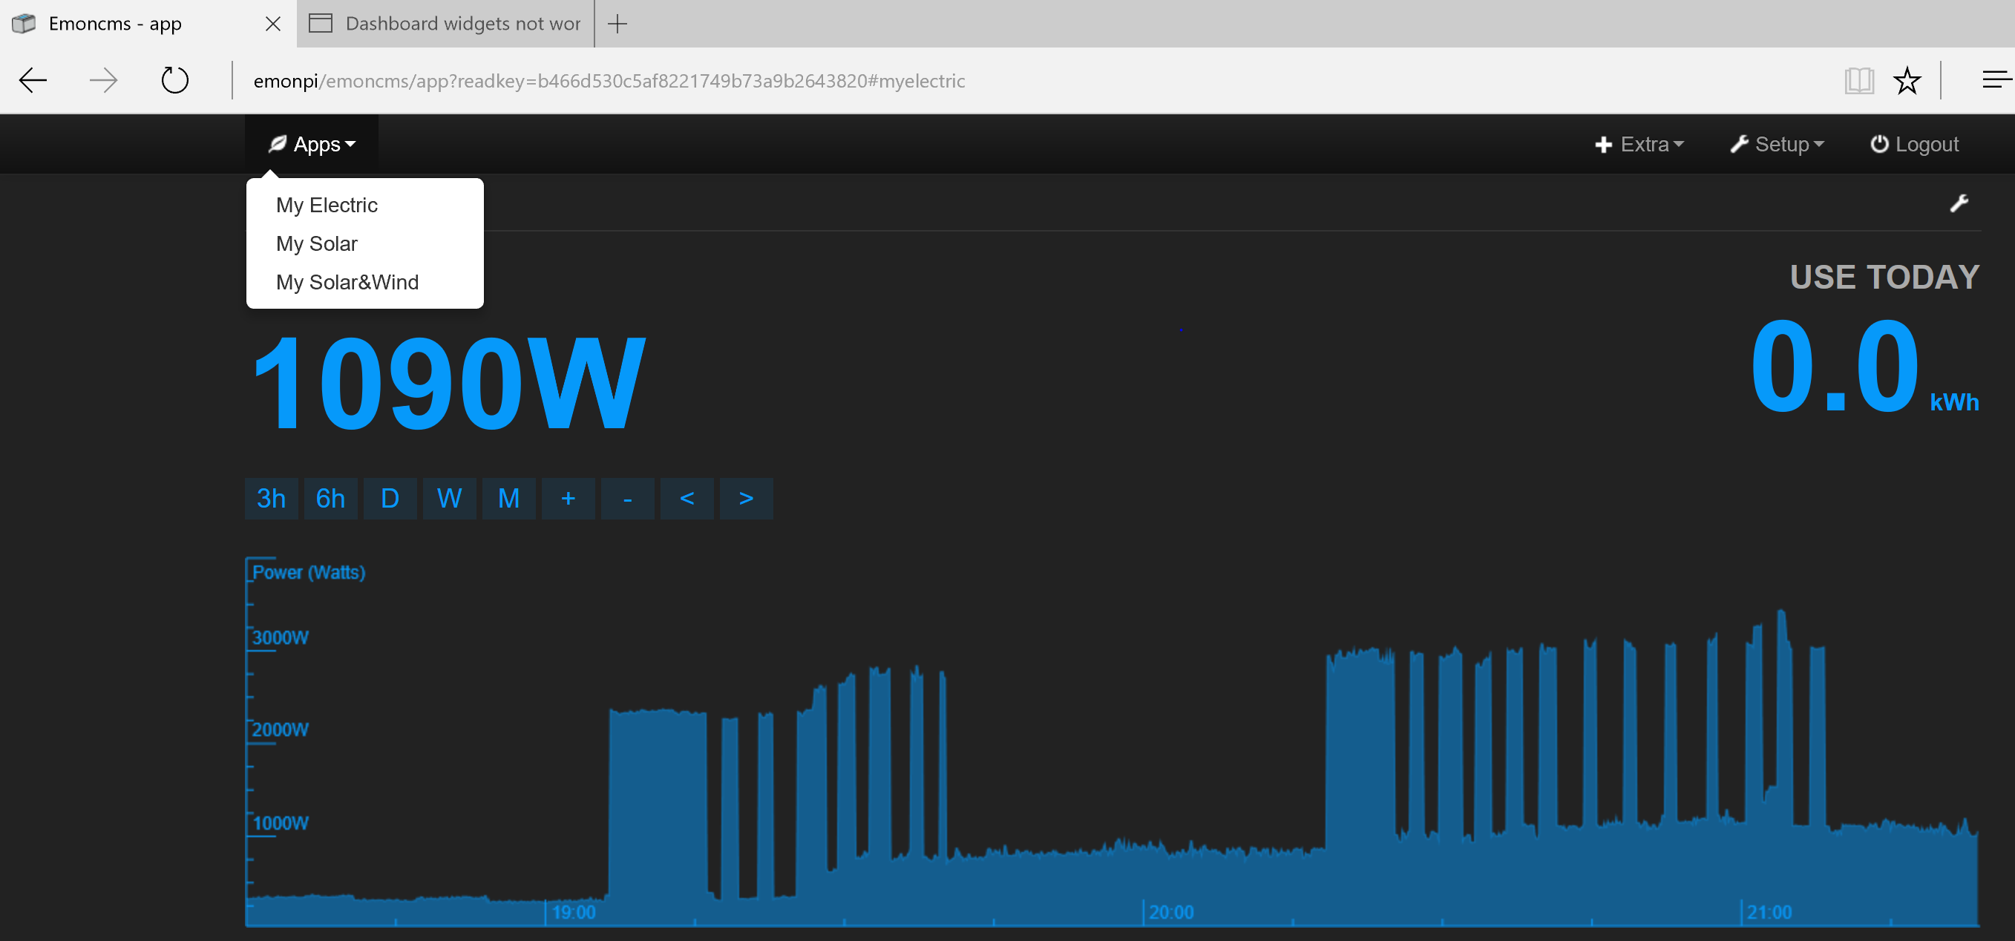The width and height of the screenshot is (2015, 941).
Task: Click the wrench icon beside Setup
Action: click(1738, 144)
